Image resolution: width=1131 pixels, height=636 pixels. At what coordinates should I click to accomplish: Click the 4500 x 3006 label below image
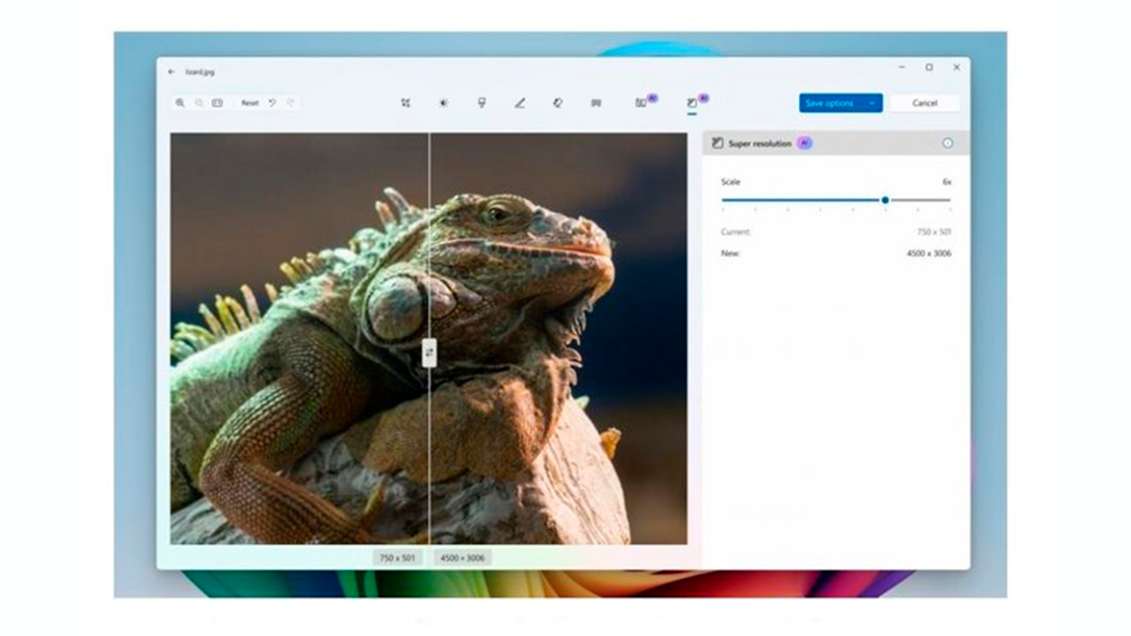click(463, 558)
